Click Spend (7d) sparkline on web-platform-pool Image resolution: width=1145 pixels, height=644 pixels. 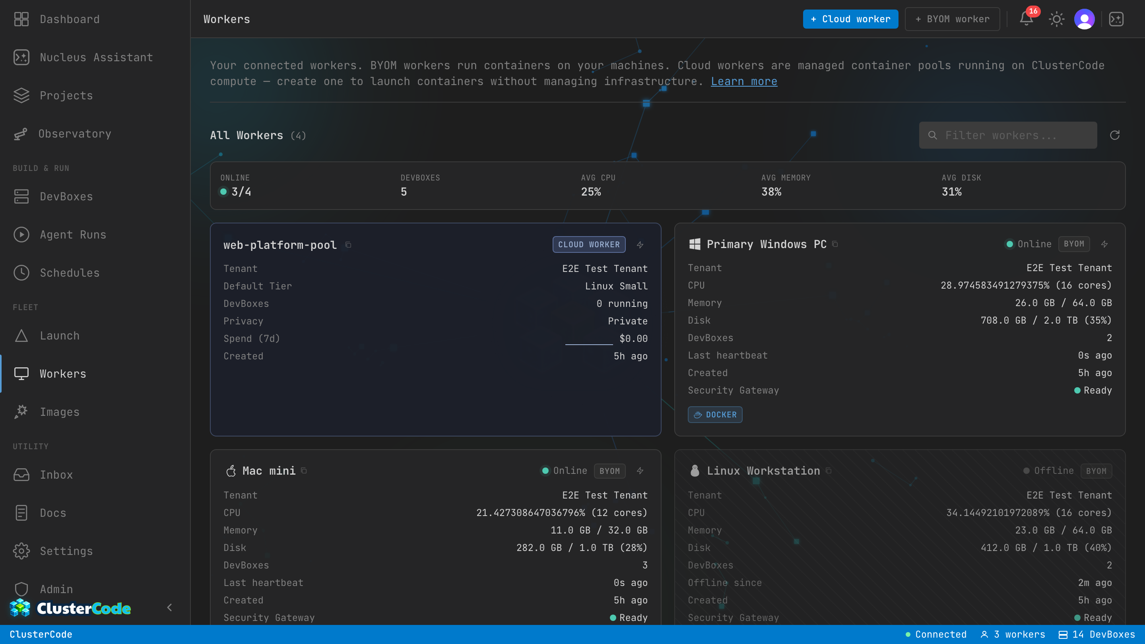coord(589,339)
